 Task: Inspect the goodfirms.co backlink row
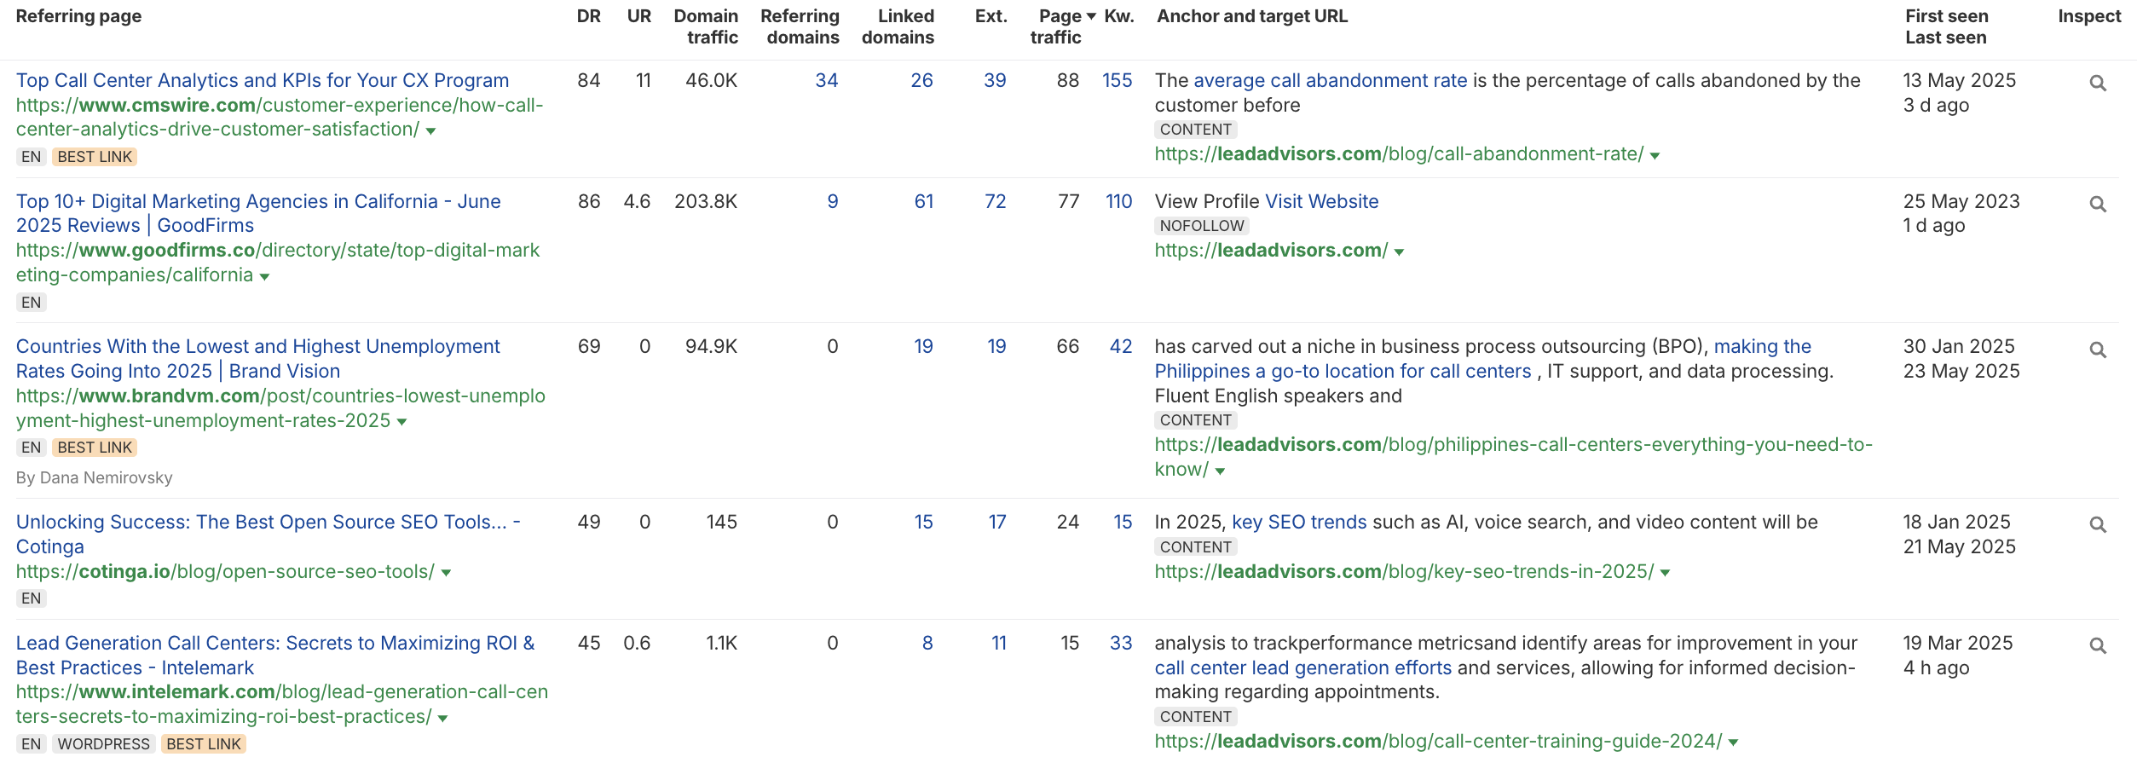pyautogui.click(x=2098, y=205)
